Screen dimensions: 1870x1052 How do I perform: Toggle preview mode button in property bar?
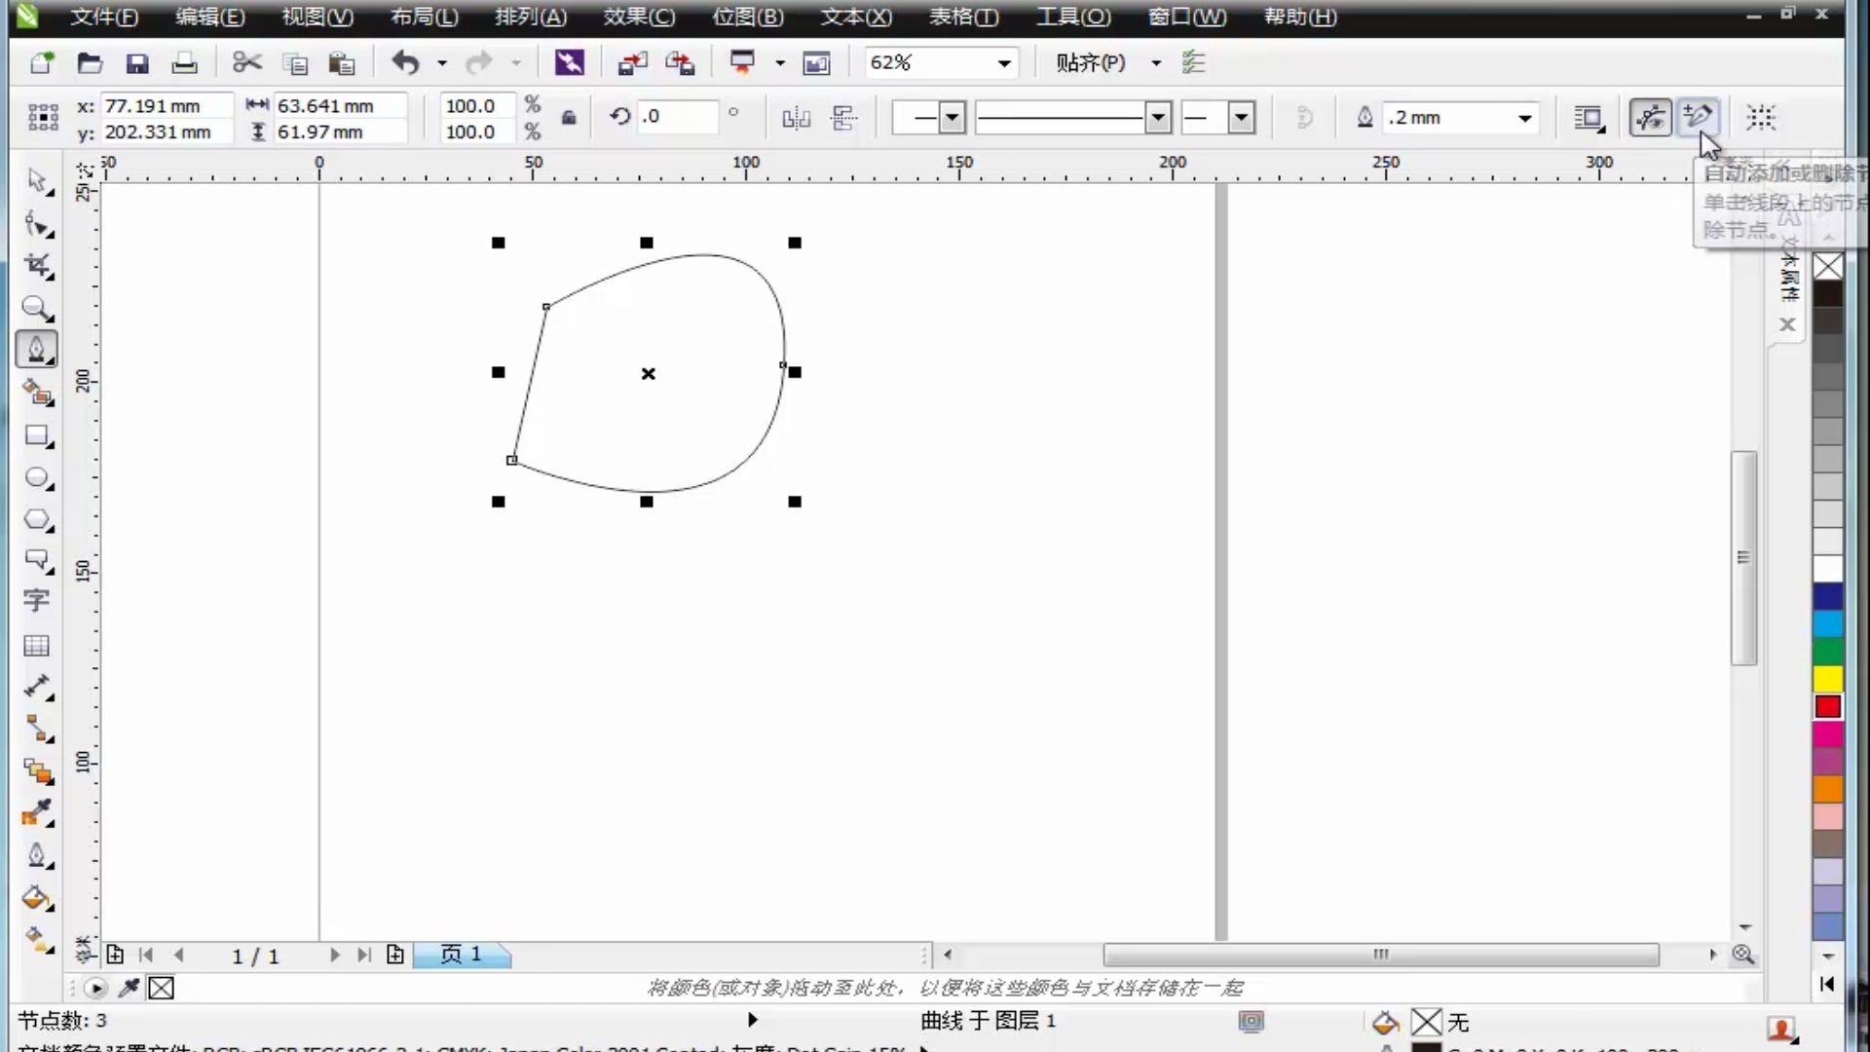click(1651, 118)
